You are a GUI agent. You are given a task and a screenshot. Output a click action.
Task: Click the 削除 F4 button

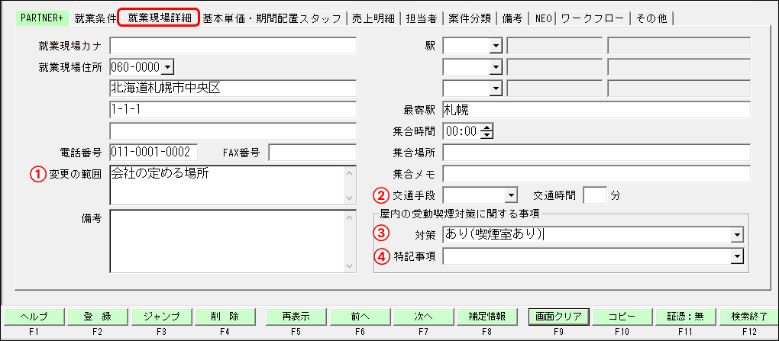point(224,317)
